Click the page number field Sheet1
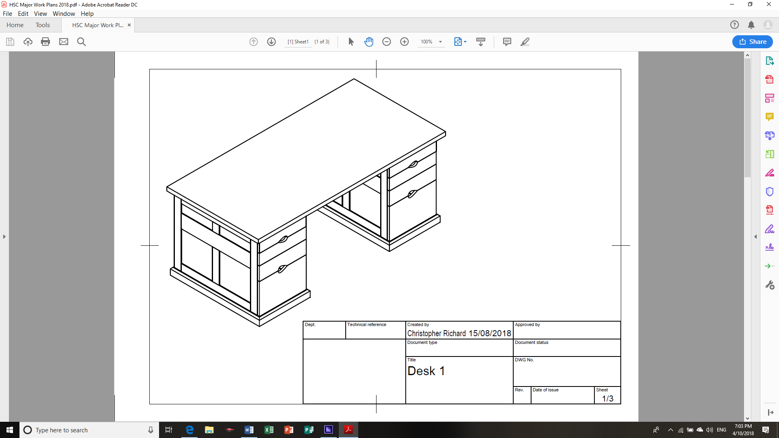Viewport: 779px width, 438px height. [298, 42]
